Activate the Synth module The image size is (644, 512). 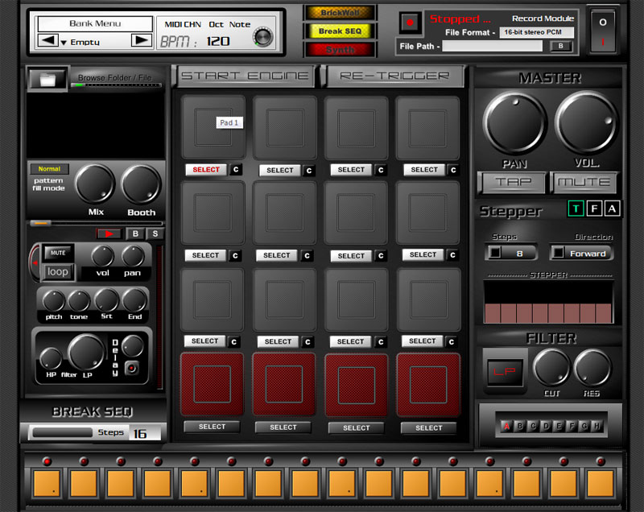[340, 50]
